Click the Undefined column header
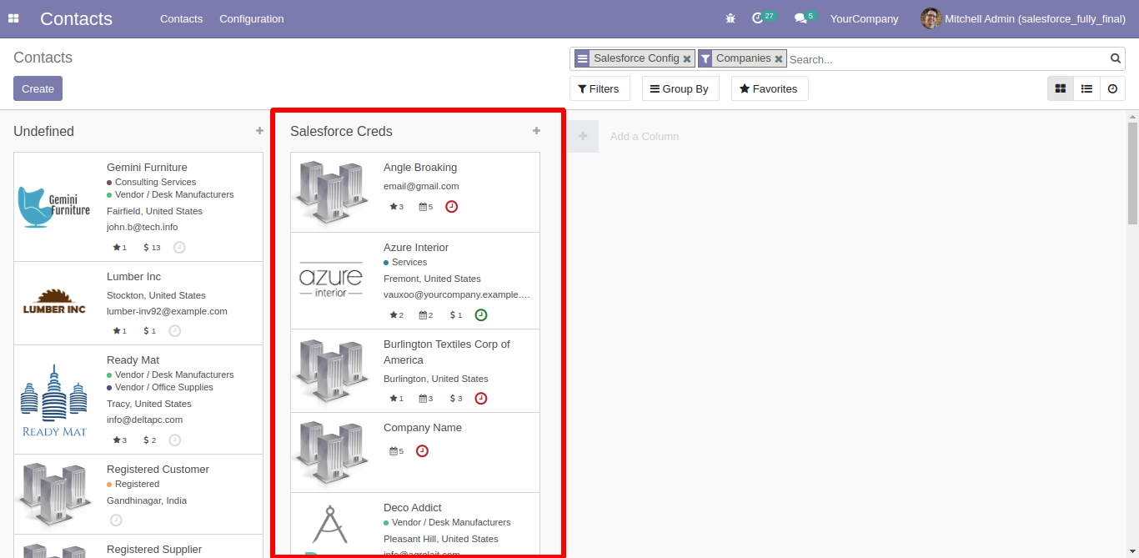The height and width of the screenshot is (558, 1139). click(x=44, y=131)
